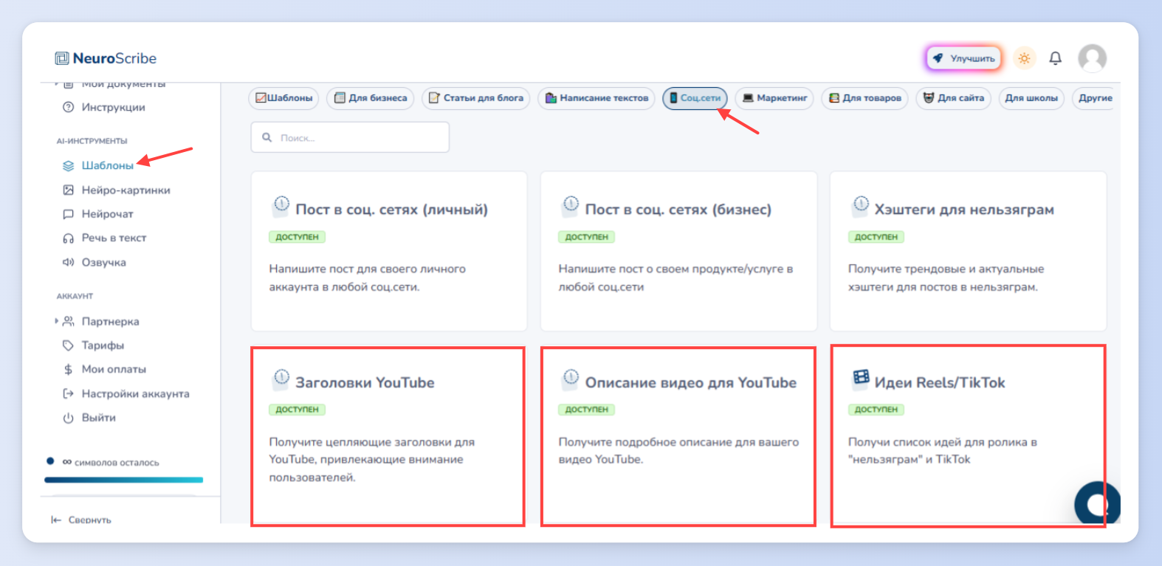Click the Настройки аккаунта exit-arrow icon
The image size is (1162, 566).
point(69,393)
